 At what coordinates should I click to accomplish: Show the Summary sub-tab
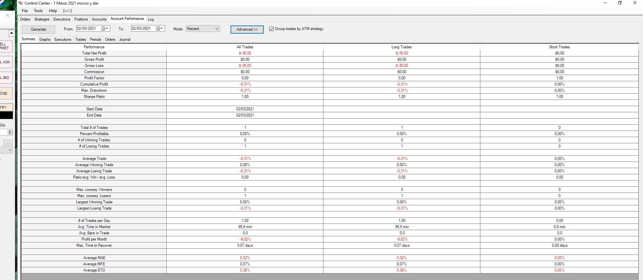[x=28, y=39]
